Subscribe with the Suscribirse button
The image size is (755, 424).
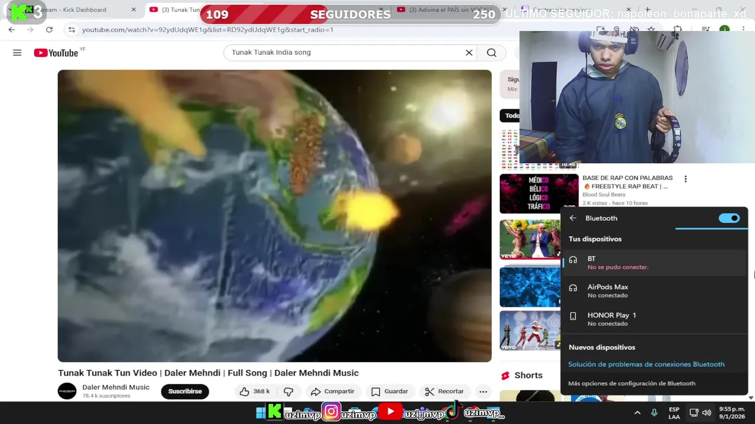[185, 391]
